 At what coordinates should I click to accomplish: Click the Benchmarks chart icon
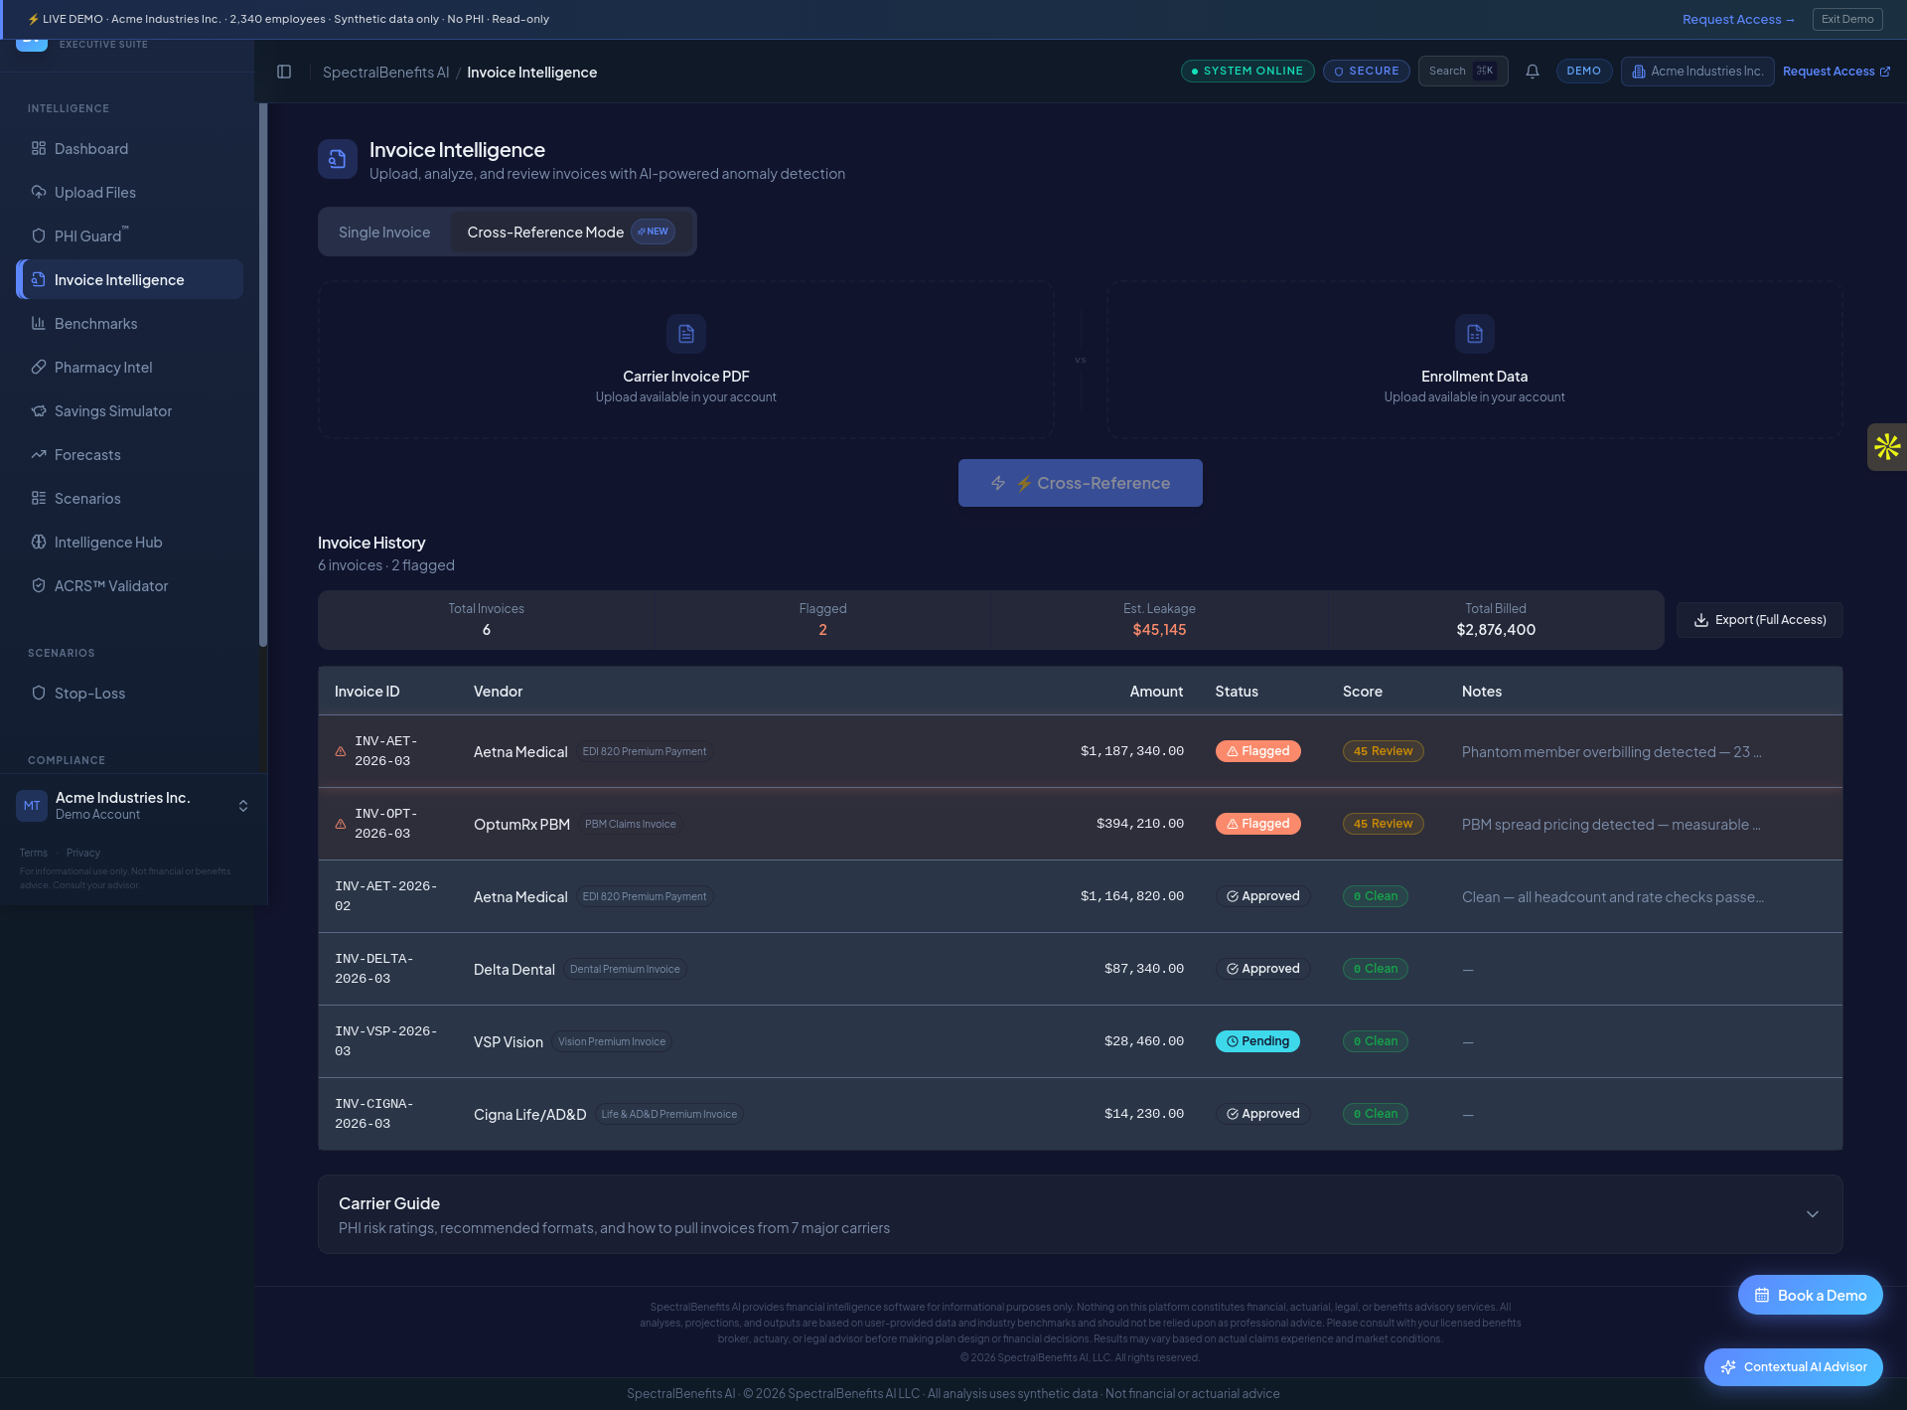(39, 323)
